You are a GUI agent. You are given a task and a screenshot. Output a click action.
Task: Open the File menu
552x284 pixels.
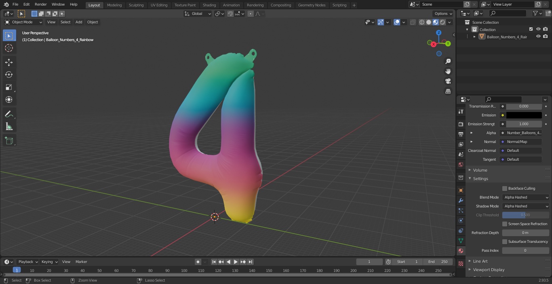[x=15, y=4]
